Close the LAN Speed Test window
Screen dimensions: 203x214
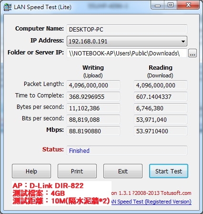[188, 5]
